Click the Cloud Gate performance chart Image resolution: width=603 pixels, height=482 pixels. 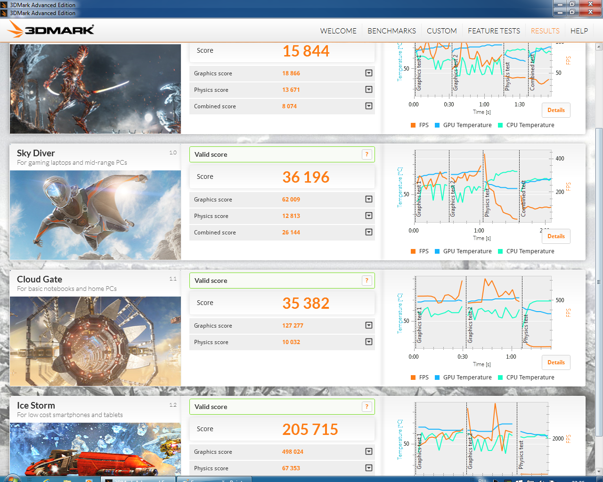[x=483, y=313]
